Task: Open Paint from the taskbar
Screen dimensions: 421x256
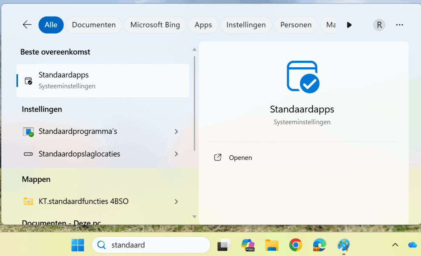Action: tap(343, 245)
